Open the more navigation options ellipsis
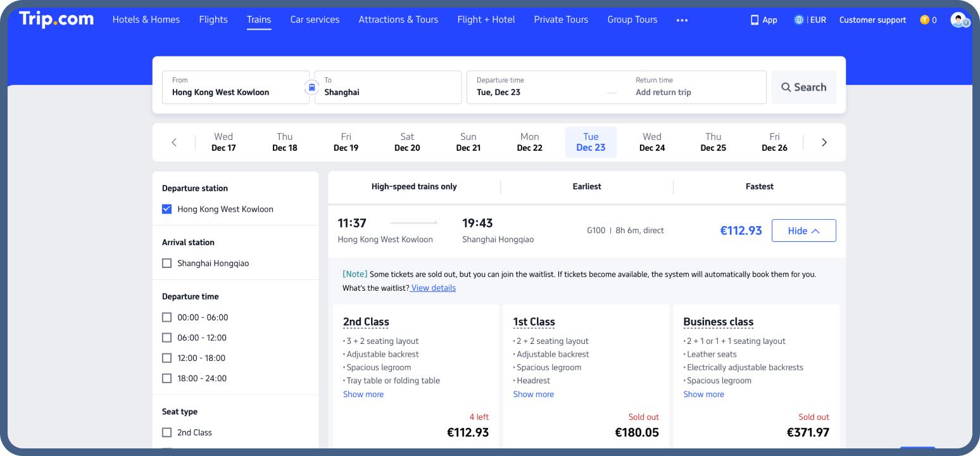Image resolution: width=980 pixels, height=456 pixels. click(x=682, y=20)
